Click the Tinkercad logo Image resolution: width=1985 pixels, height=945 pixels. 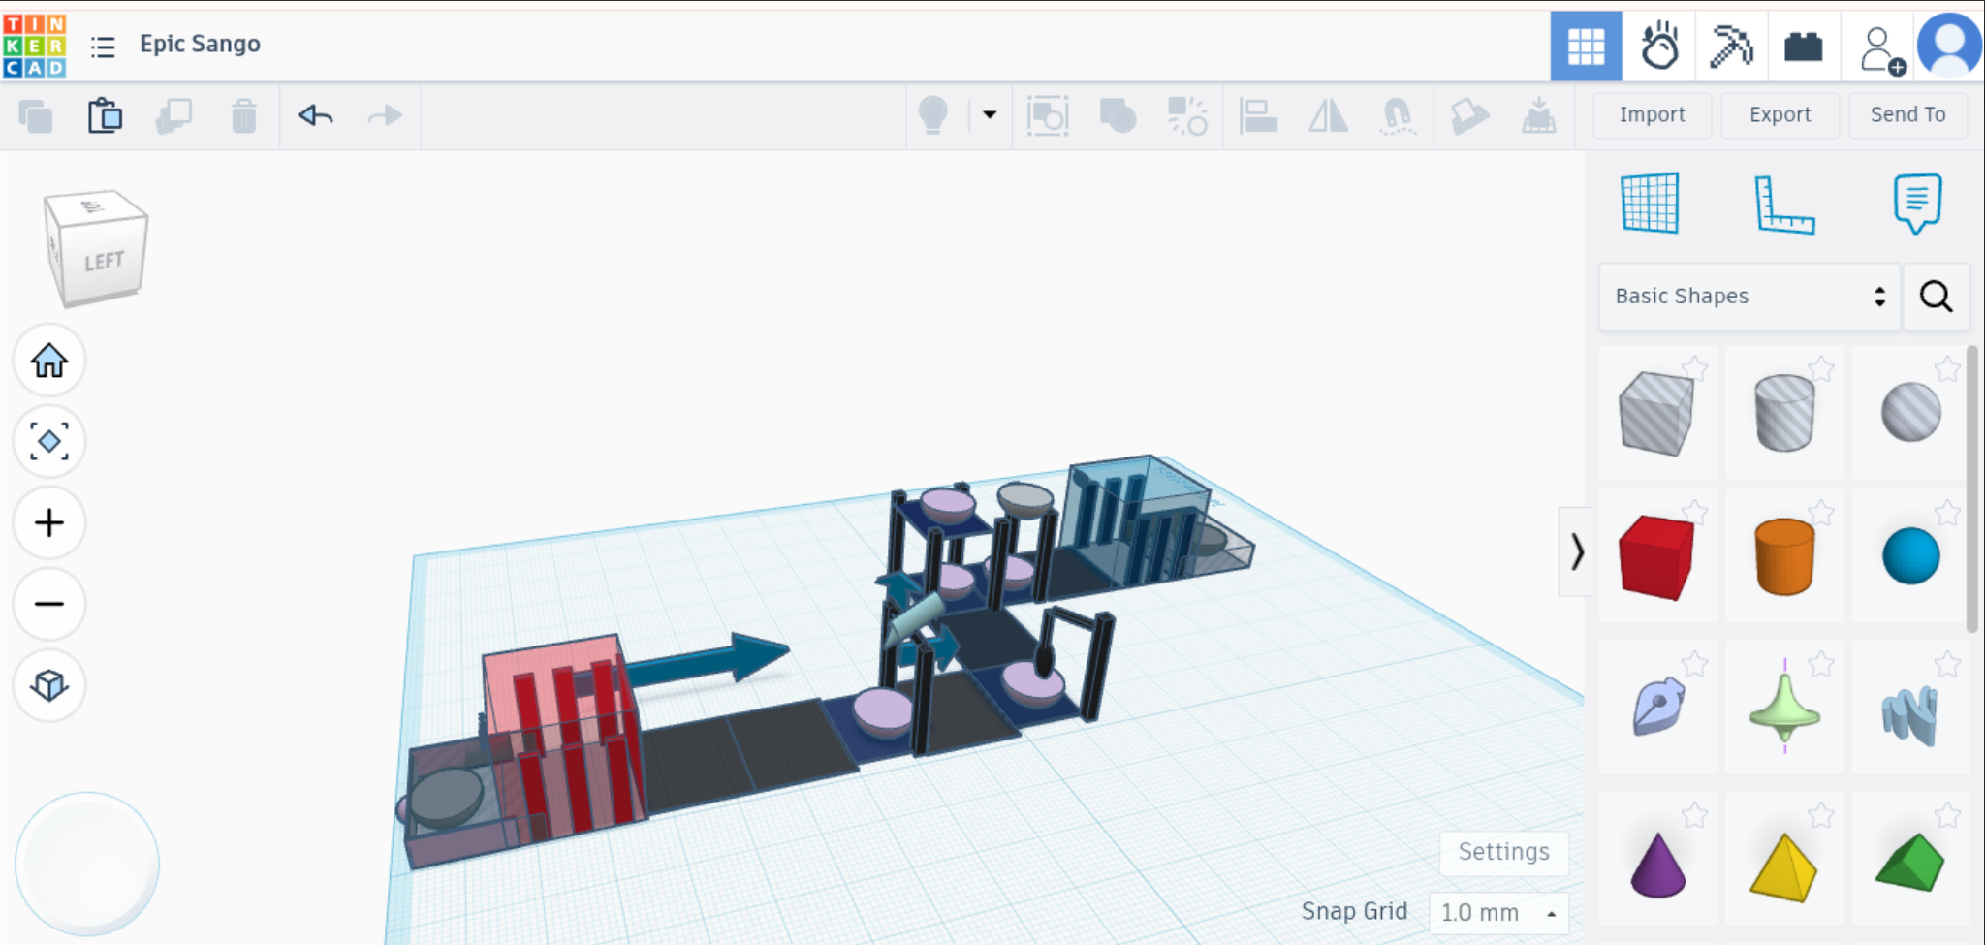[x=34, y=46]
